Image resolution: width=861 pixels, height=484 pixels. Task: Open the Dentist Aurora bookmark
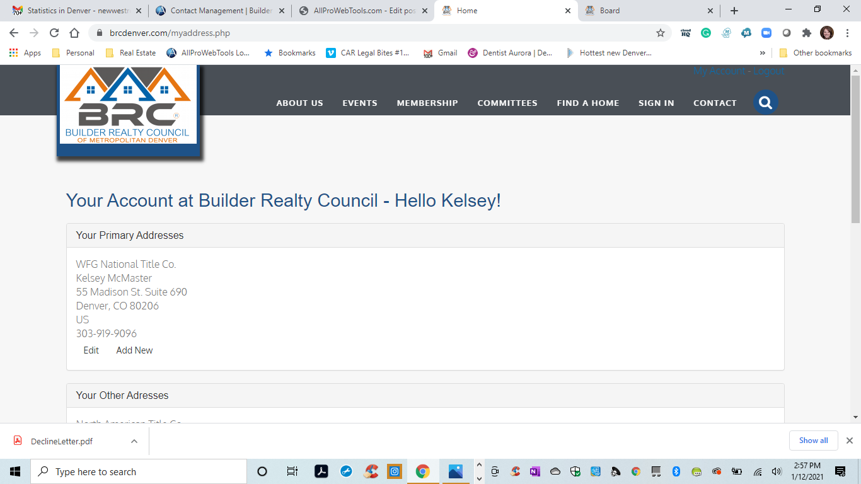coord(510,53)
